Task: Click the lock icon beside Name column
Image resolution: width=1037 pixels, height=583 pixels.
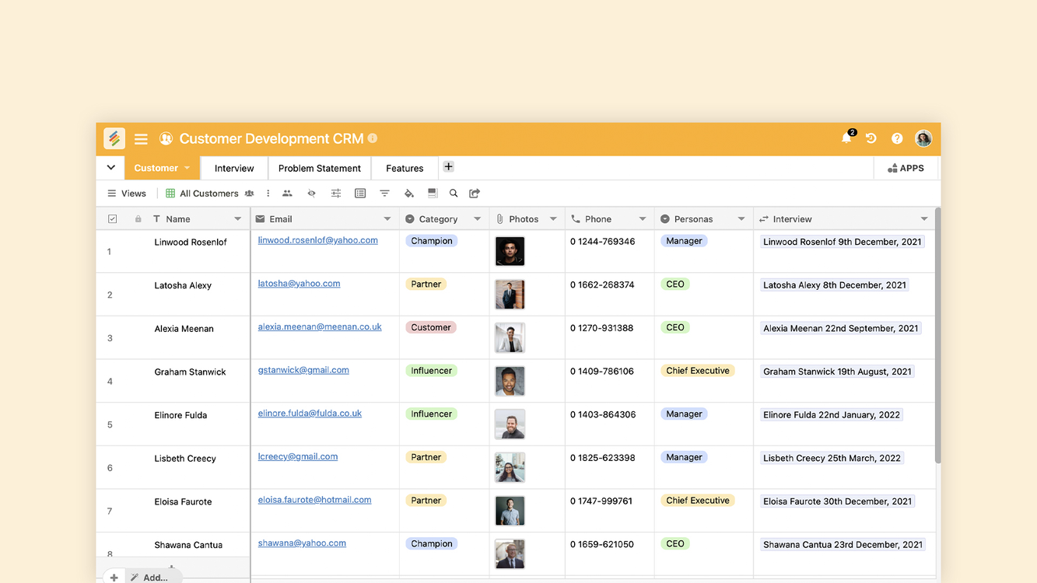Action: pos(138,219)
